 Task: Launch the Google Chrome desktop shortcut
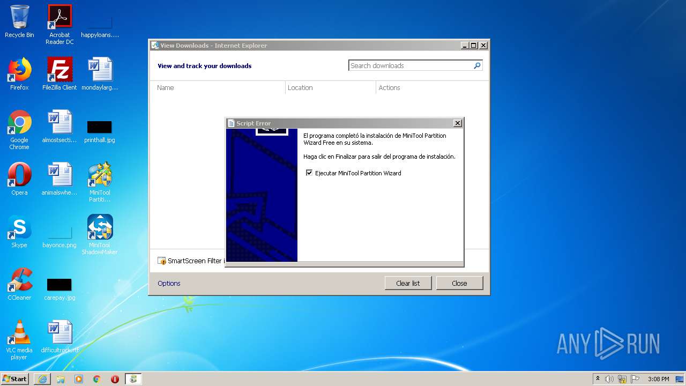click(19, 130)
